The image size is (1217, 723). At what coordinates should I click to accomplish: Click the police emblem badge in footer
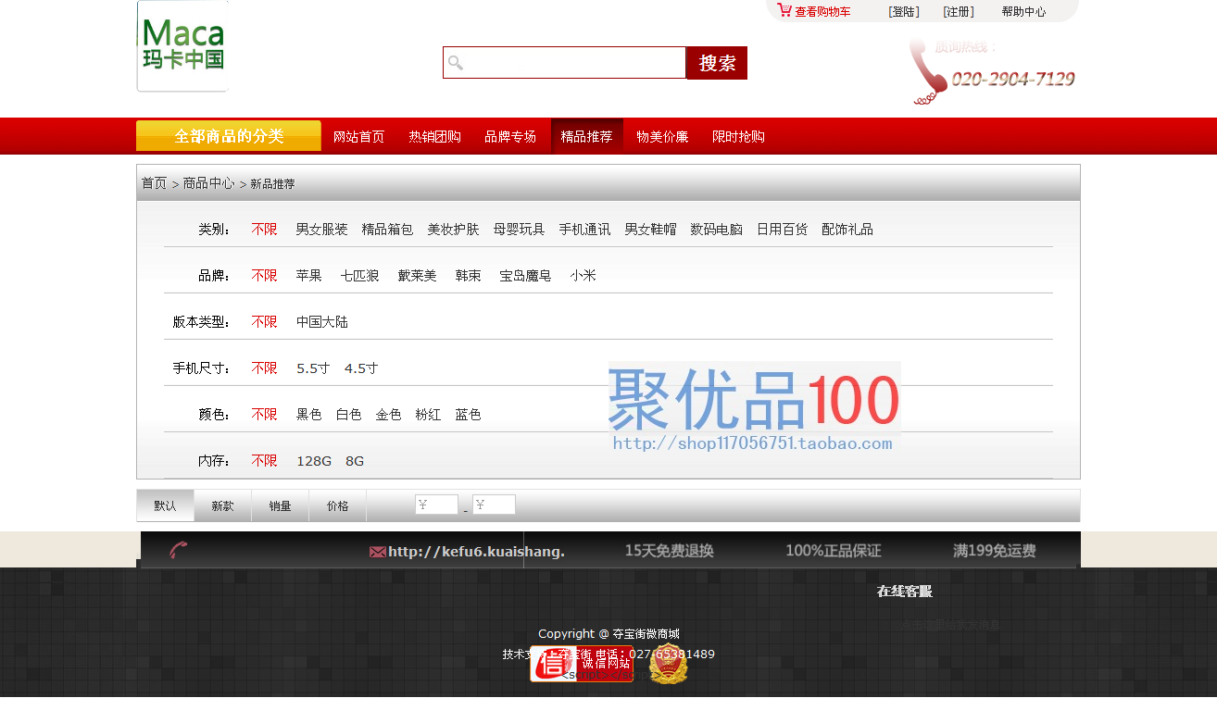tap(668, 665)
